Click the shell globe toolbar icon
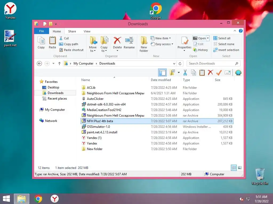 point(238,73)
